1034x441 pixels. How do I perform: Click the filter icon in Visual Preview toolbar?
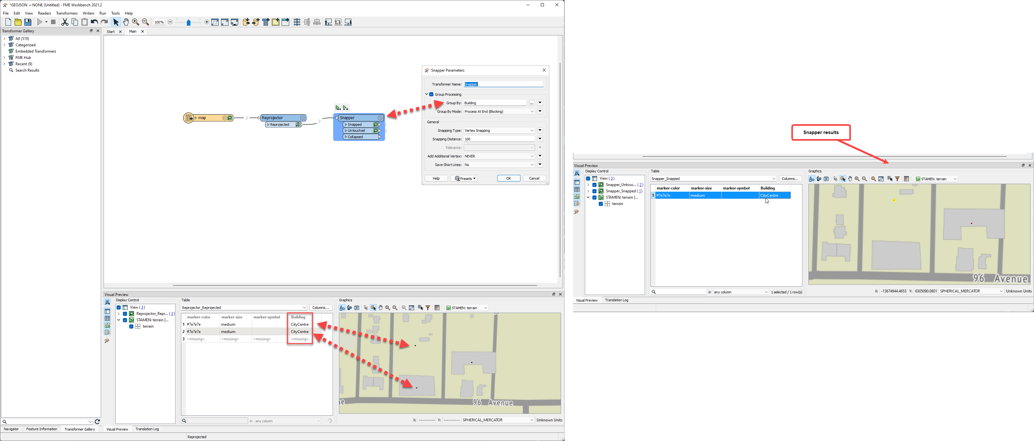[427, 308]
